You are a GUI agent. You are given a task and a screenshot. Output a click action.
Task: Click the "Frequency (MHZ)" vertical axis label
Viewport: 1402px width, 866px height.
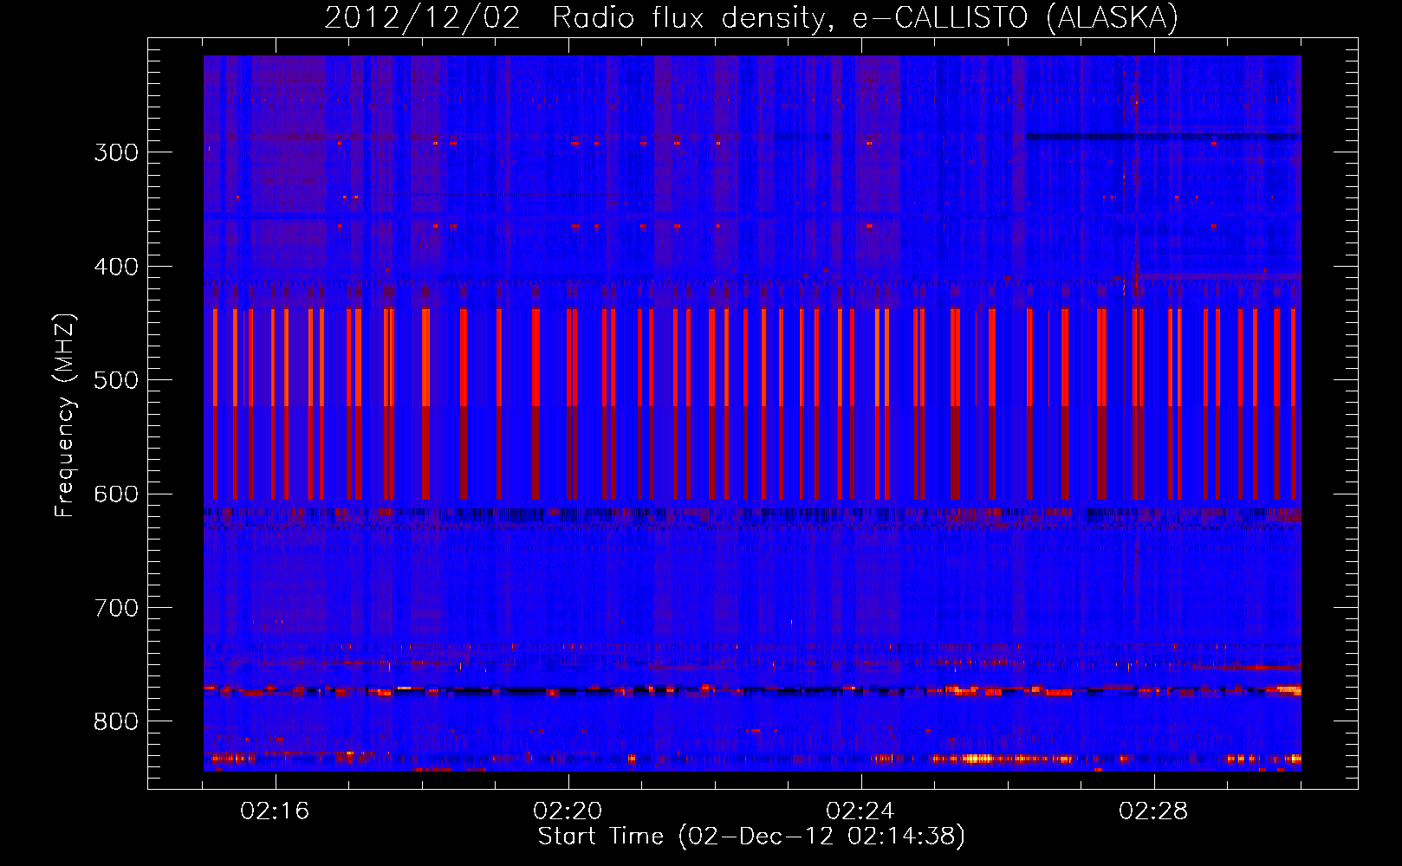[66, 416]
